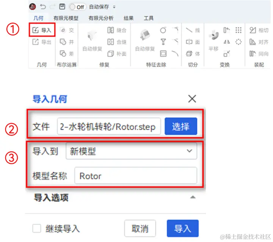Click the 平移 (Translate) transform tool
273x242 pixels.
213,41
